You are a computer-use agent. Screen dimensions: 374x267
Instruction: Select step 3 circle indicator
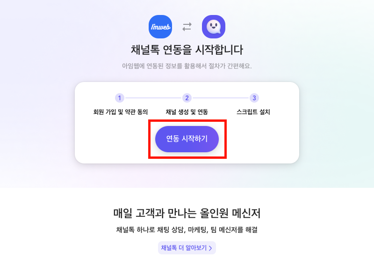pyautogui.click(x=254, y=98)
